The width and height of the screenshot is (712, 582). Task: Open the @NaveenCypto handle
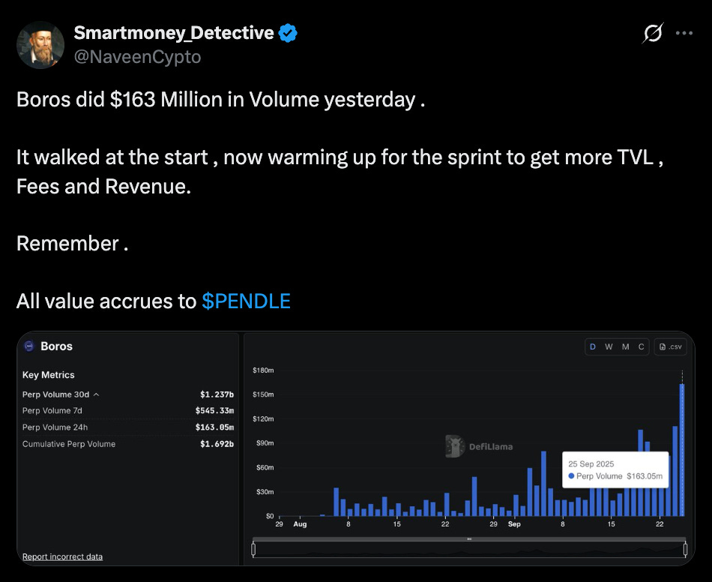137,57
